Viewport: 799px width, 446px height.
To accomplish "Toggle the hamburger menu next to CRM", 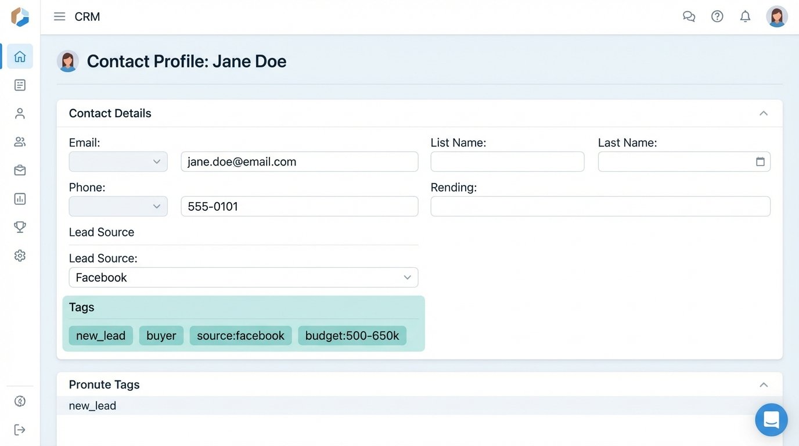I will coord(59,16).
